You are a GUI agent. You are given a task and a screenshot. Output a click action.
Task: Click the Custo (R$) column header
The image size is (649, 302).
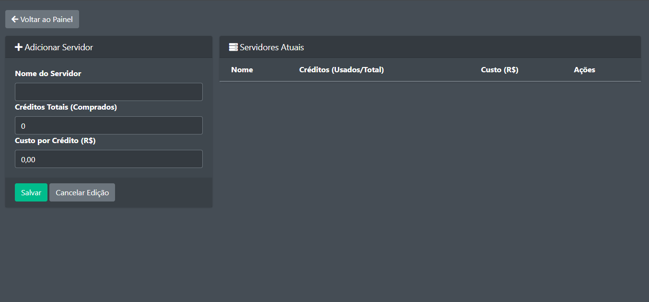499,70
